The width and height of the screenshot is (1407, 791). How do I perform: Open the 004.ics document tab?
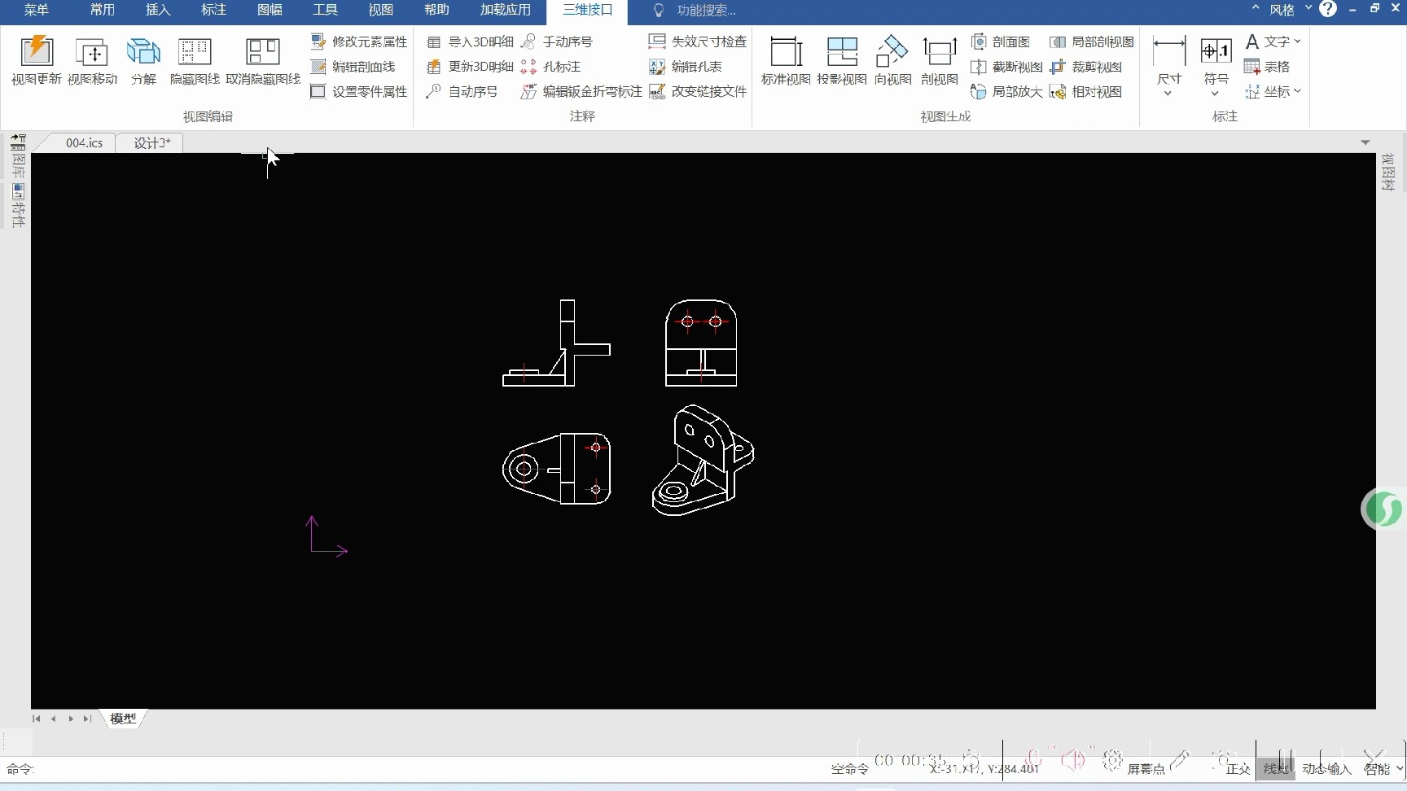pyautogui.click(x=85, y=143)
